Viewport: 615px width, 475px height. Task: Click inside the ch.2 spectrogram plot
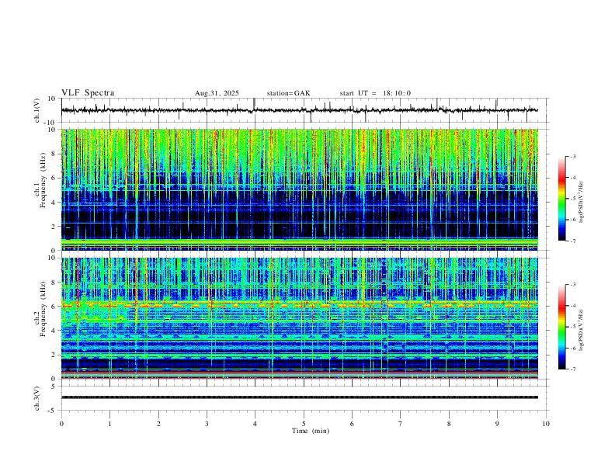[x=299, y=318]
